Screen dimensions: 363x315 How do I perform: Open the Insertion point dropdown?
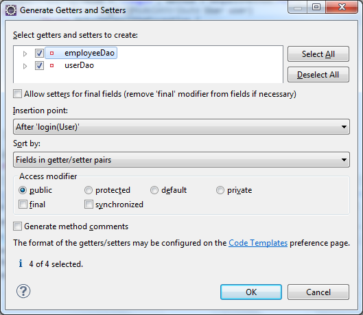tap(181, 127)
